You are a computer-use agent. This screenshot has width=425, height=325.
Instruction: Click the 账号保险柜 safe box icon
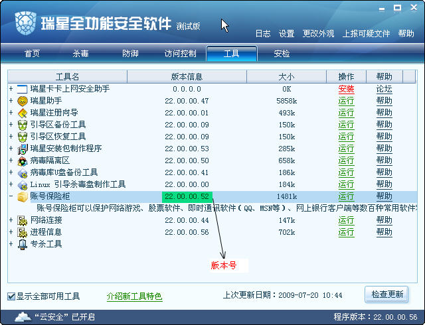(23, 196)
